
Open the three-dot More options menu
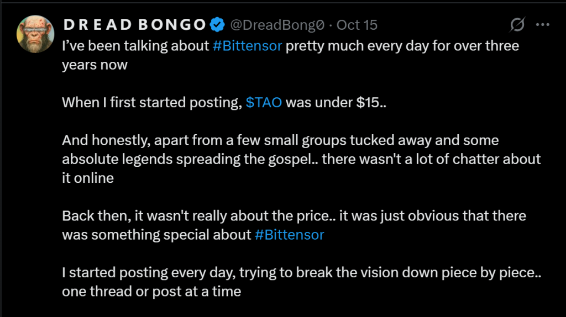pyautogui.click(x=543, y=25)
